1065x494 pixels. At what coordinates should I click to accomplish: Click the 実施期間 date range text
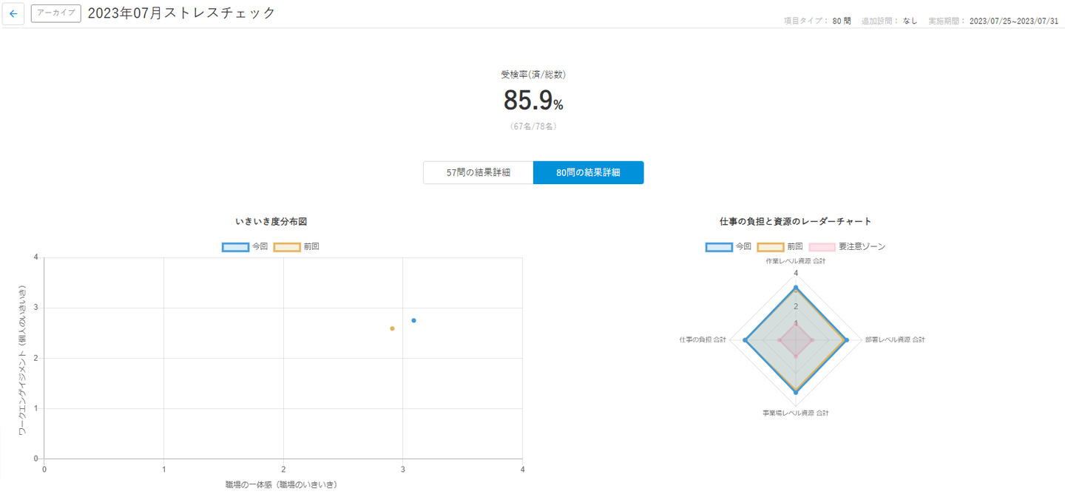993,21
